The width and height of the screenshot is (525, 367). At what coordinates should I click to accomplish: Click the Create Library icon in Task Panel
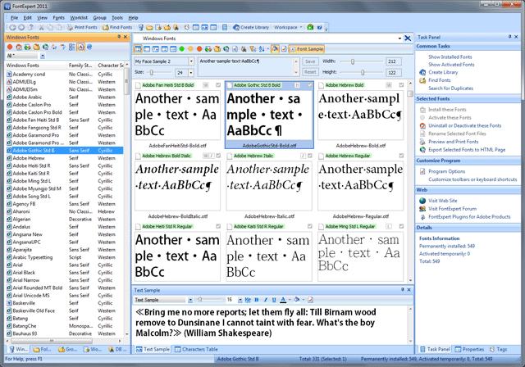click(422, 72)
